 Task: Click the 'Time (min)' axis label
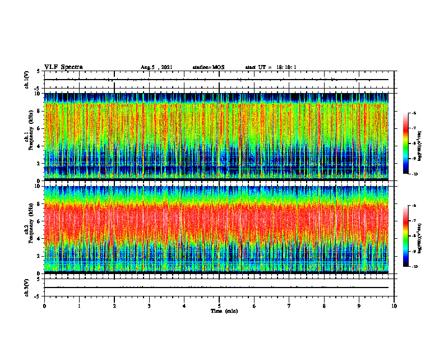(x=224, y=311)
